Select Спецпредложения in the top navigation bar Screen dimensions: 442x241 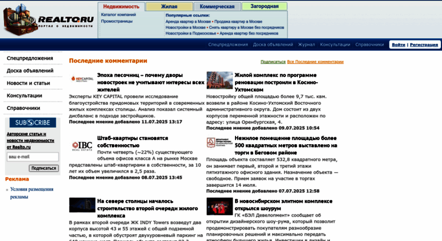tap(228, 44)
